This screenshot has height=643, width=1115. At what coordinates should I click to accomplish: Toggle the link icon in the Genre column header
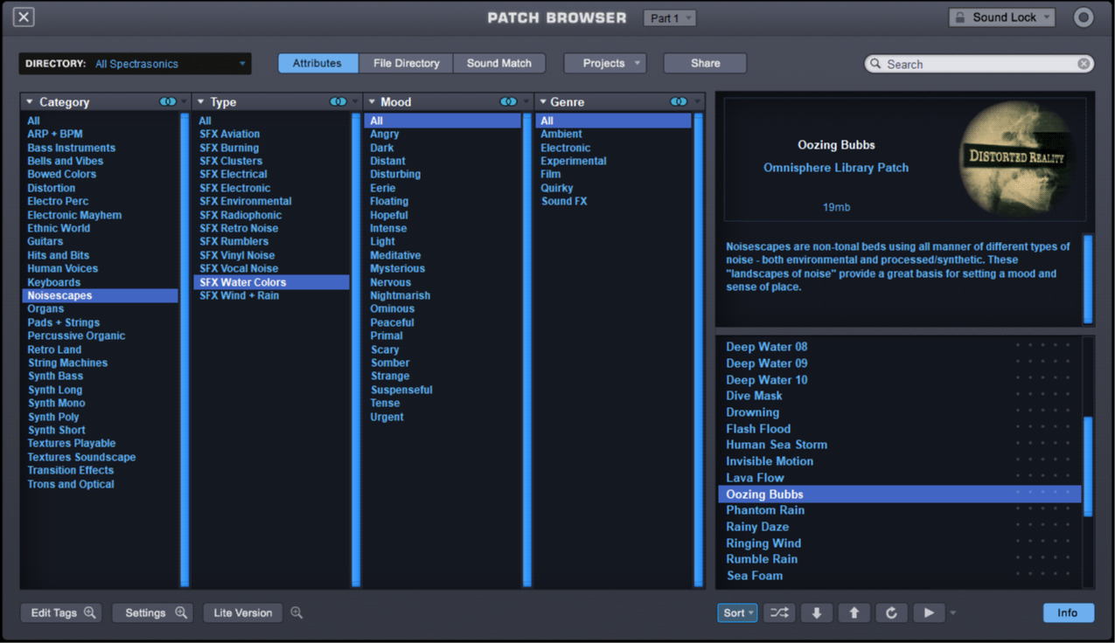pos(679,102)
